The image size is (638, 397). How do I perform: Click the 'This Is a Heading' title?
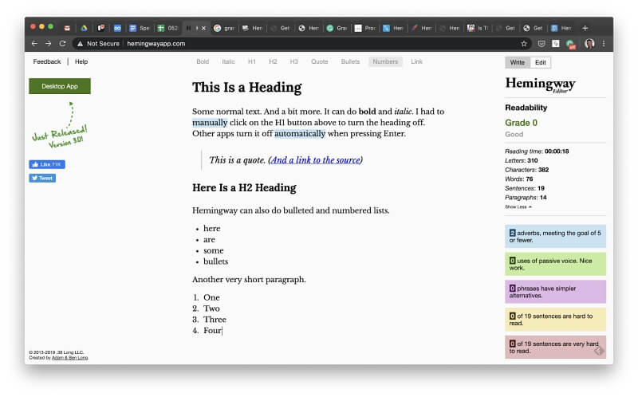[247, 87]
